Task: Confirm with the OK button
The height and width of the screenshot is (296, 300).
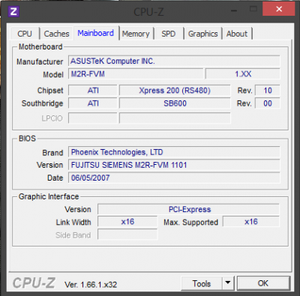Action: tap(263, 283)
